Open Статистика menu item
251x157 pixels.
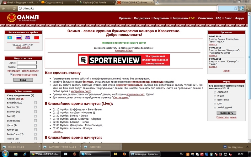click(206, 18)
